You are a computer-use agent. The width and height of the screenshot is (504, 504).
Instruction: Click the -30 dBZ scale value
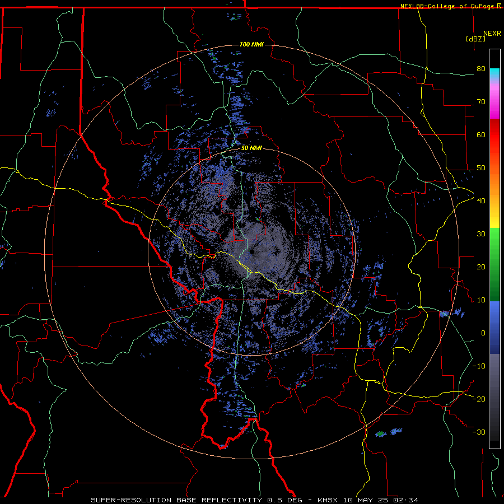479,432
